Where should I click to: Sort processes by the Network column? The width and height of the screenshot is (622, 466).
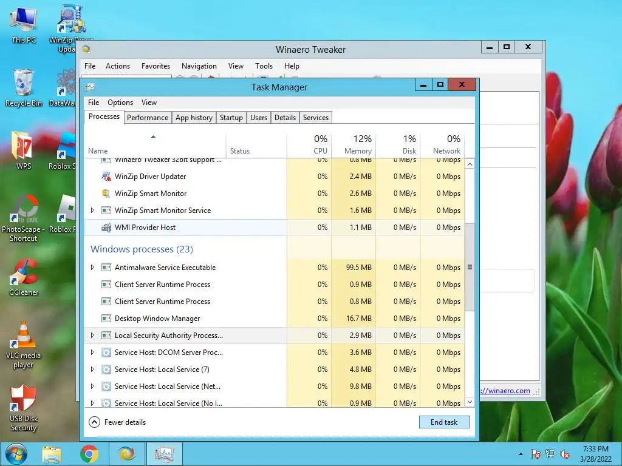(443, 144)
